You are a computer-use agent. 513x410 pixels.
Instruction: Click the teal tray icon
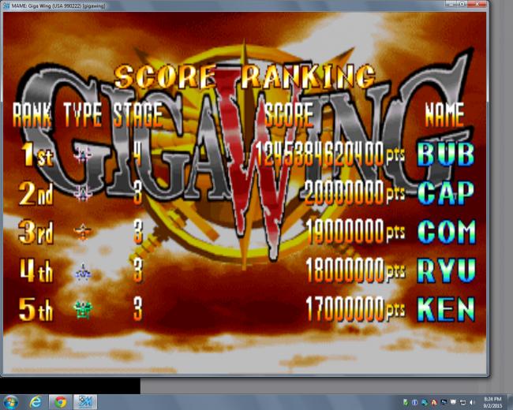tap(425, 402)
